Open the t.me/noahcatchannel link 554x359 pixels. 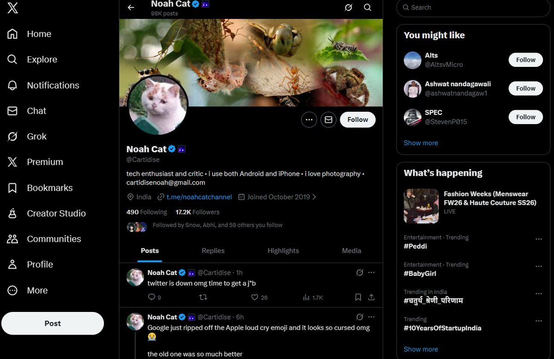[x=199, y=197]
